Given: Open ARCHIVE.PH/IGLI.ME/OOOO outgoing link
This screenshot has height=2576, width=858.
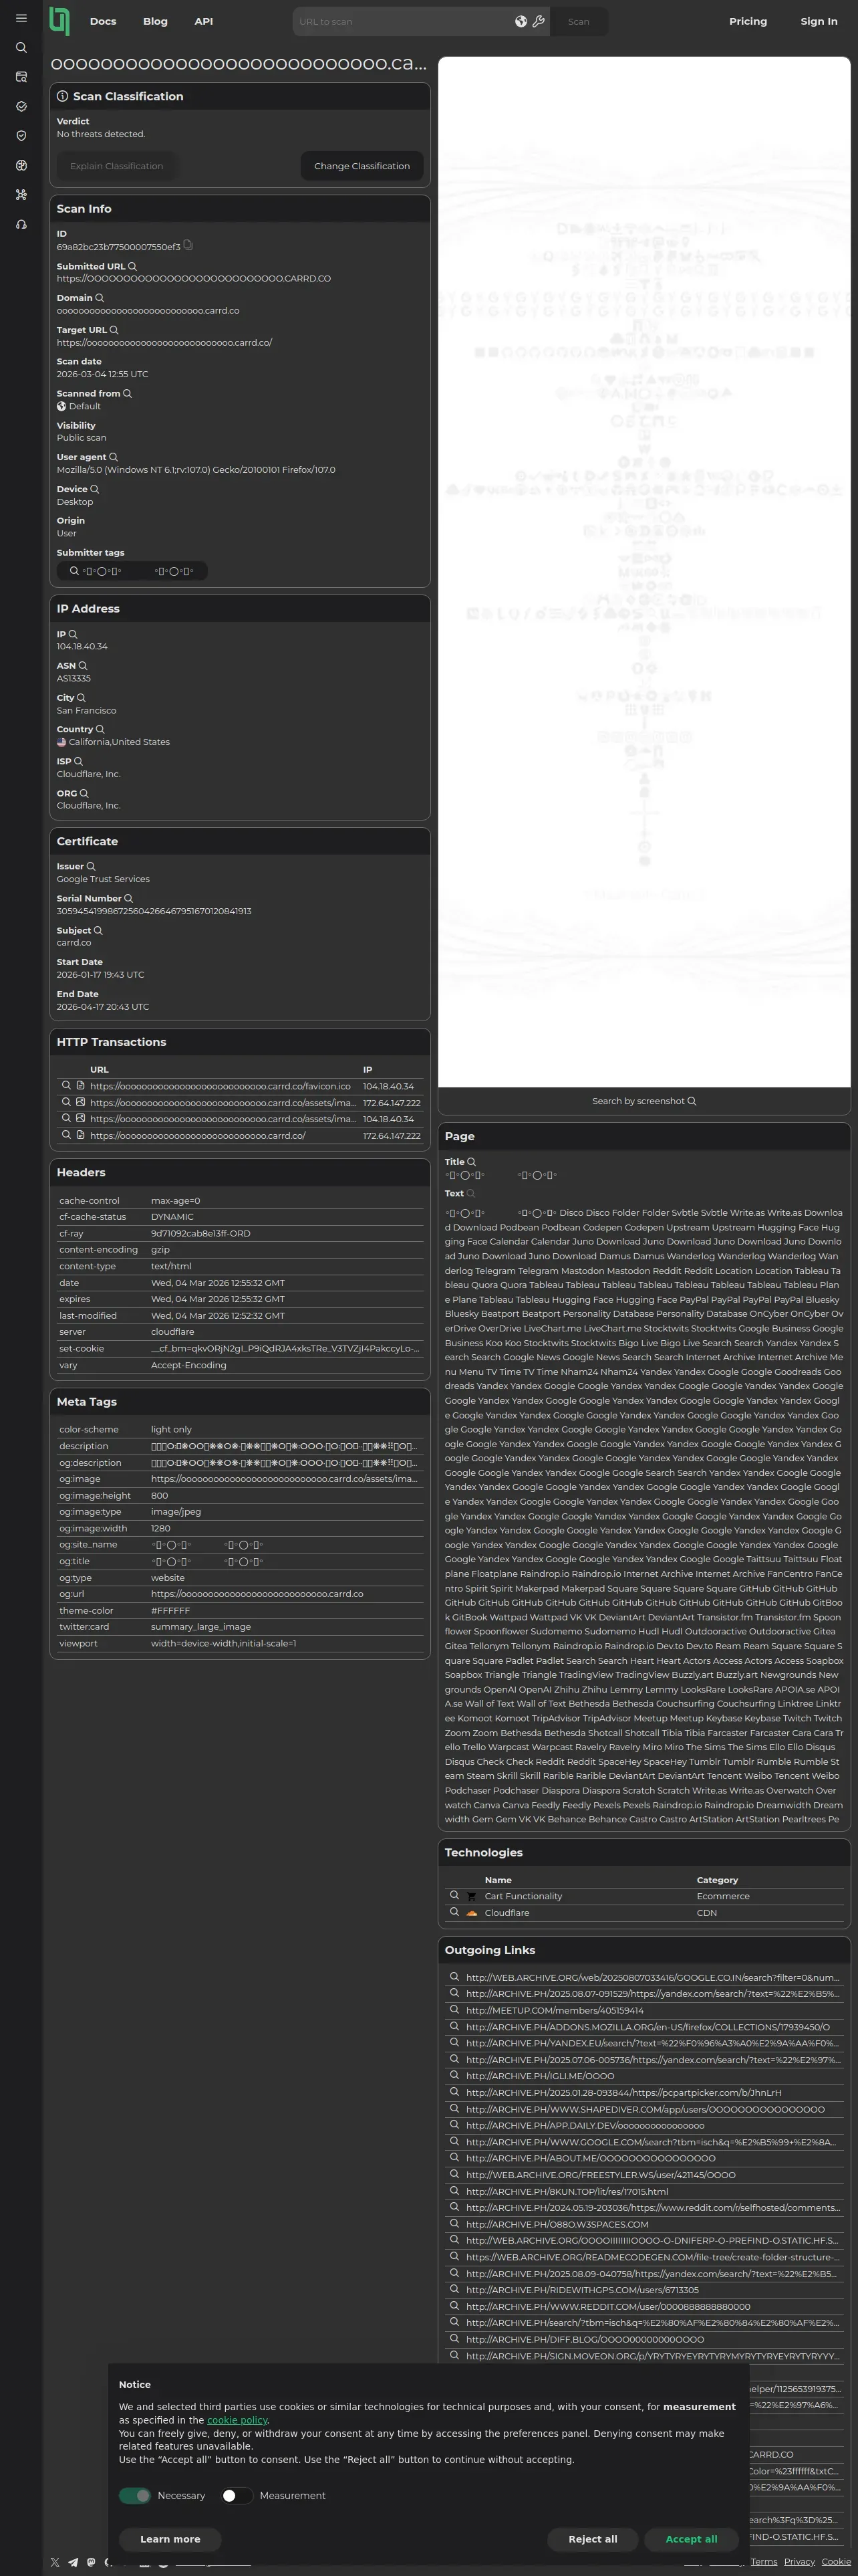Looking at the screenshot, I should point(539,2076).
